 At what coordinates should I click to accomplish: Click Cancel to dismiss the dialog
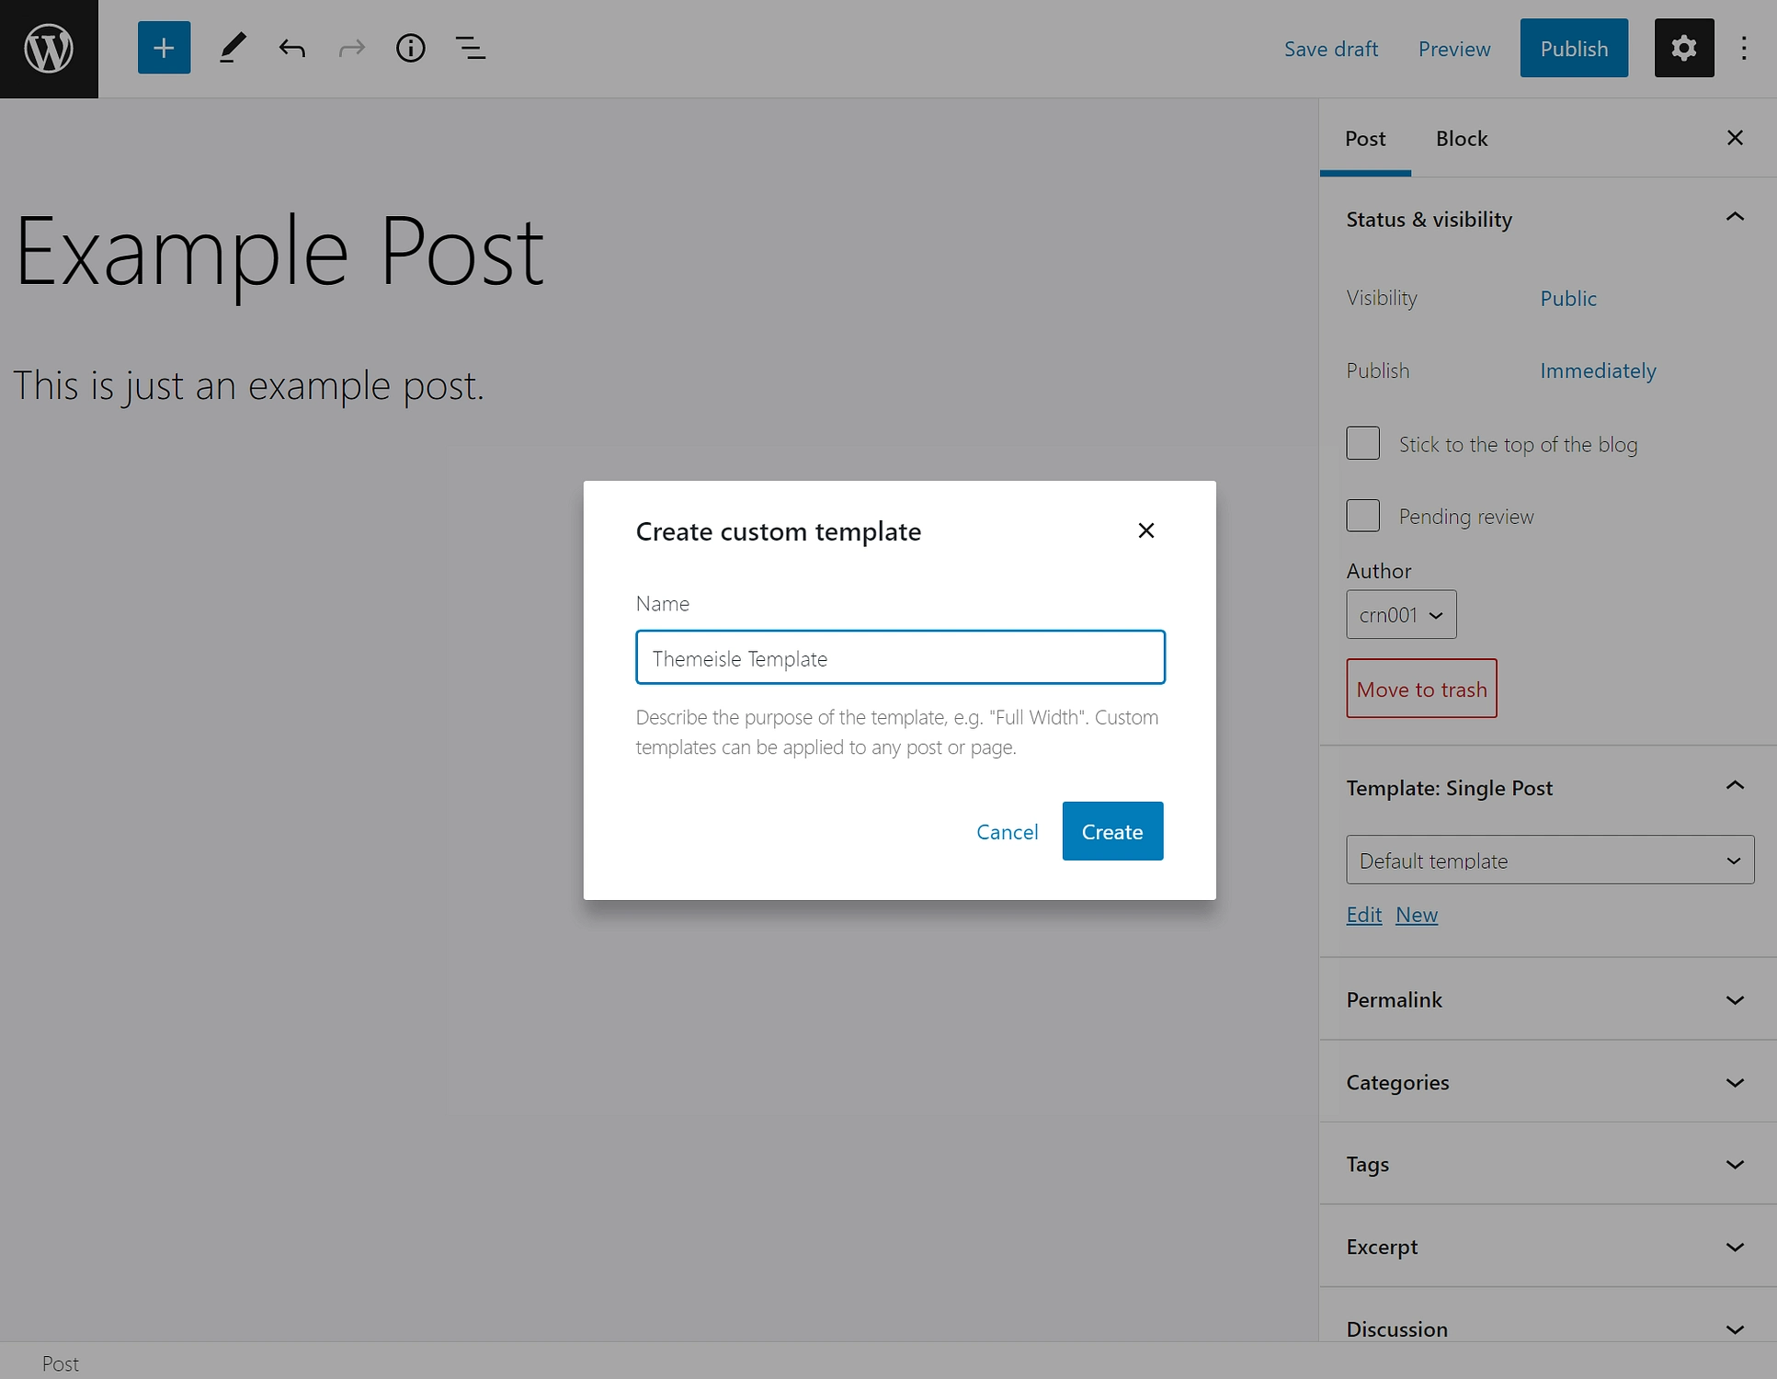[1008, 829]
